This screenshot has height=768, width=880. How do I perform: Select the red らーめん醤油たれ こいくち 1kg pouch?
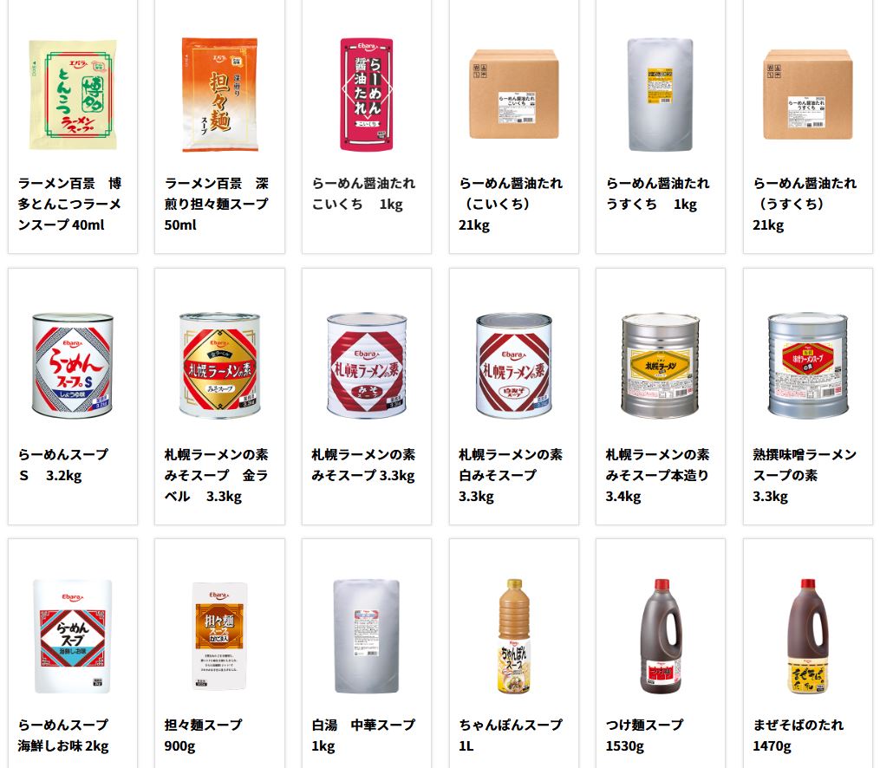pyautogui.click(x=367, y=94)
